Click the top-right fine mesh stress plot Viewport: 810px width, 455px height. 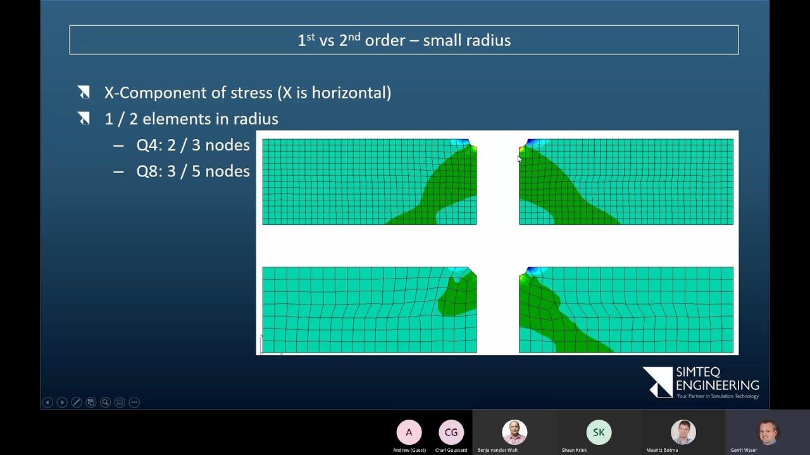[x=626, y=182]
